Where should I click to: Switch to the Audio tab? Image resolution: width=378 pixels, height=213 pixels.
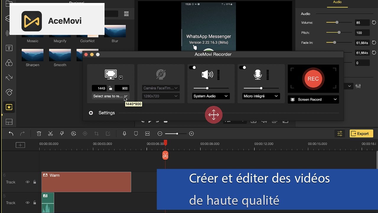[x=337, y=2]
